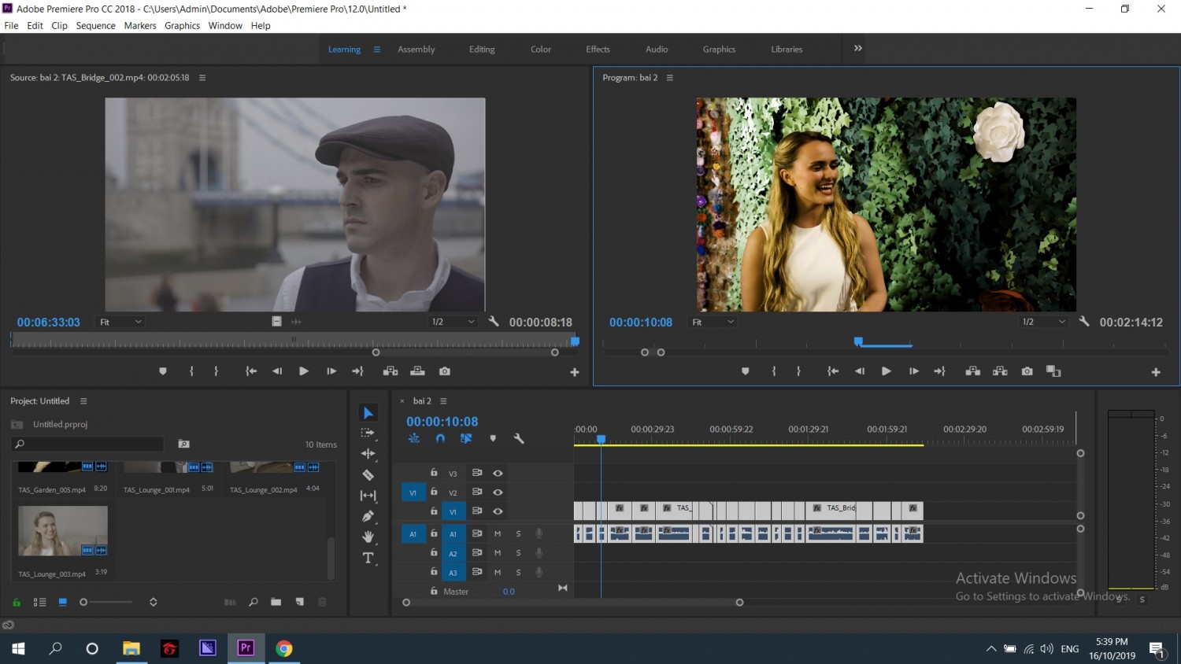Click Export Frame camera in Program monitor

(x=1027, y=371)
